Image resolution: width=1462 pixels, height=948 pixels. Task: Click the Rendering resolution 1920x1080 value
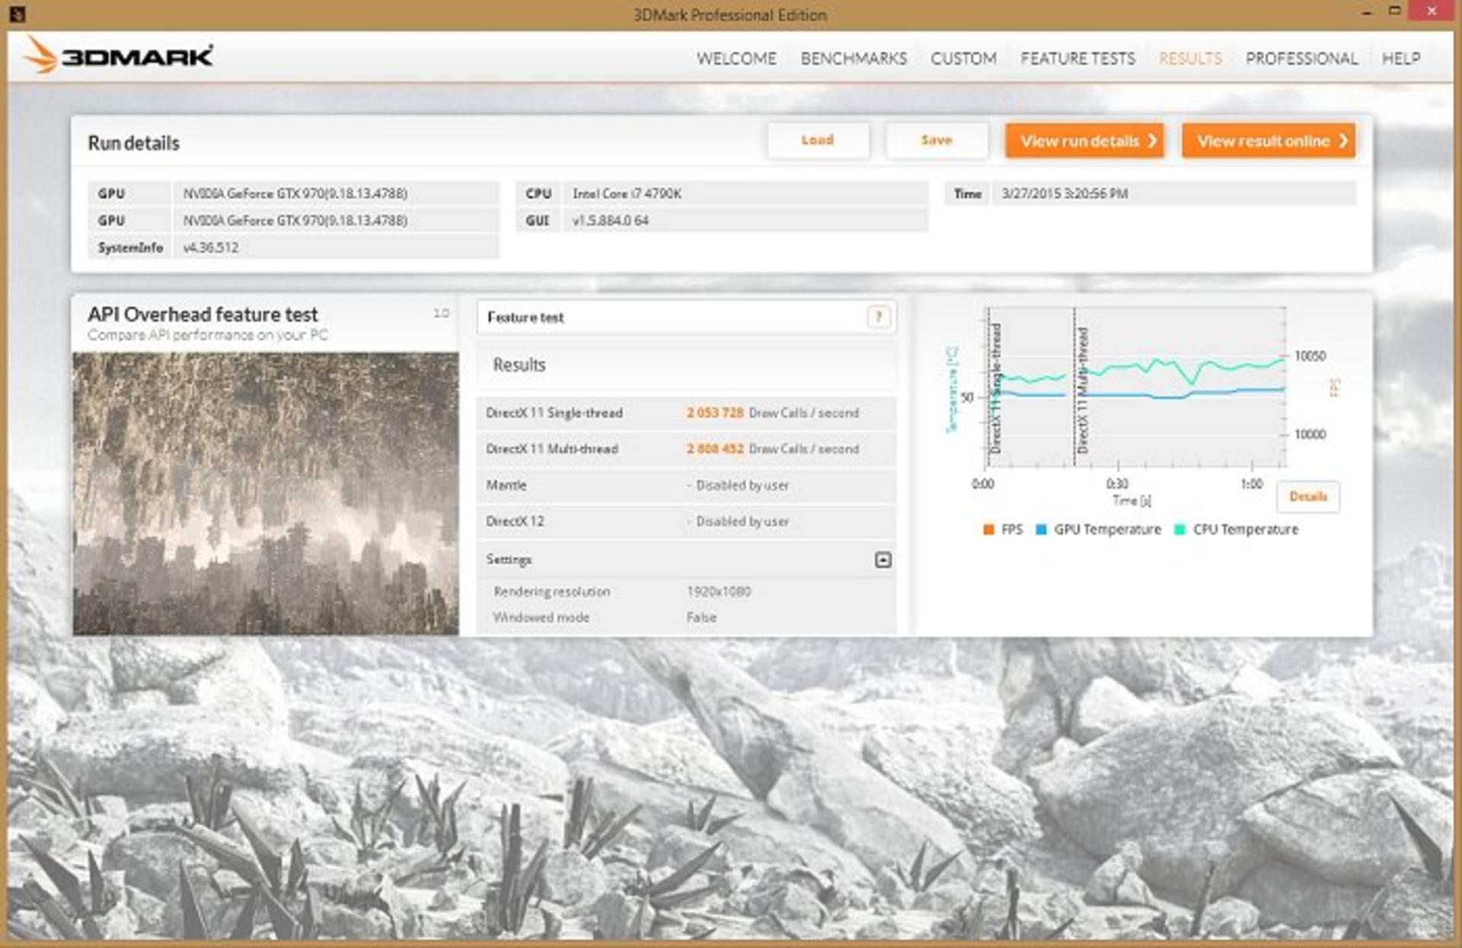point(719,592)
